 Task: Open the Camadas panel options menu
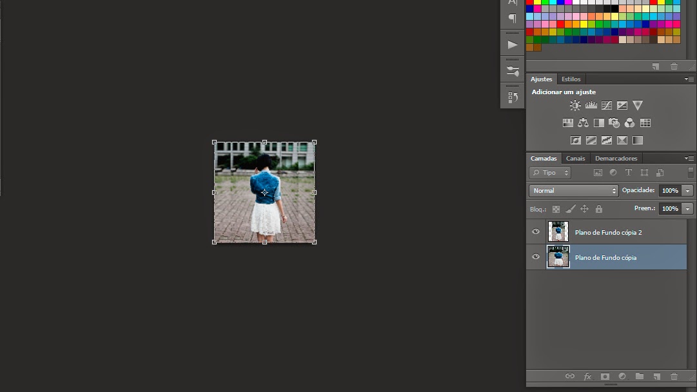point(689,158)
